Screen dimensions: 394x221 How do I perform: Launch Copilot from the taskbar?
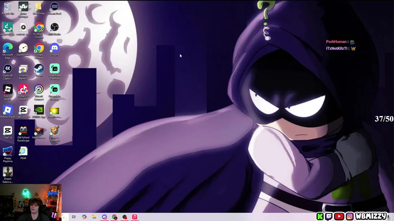84,217
